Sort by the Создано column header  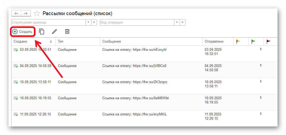click(32, 42)
